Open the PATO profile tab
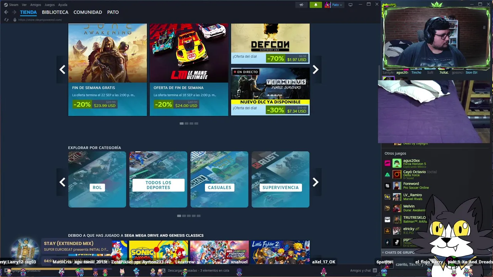 pos(113,12)
